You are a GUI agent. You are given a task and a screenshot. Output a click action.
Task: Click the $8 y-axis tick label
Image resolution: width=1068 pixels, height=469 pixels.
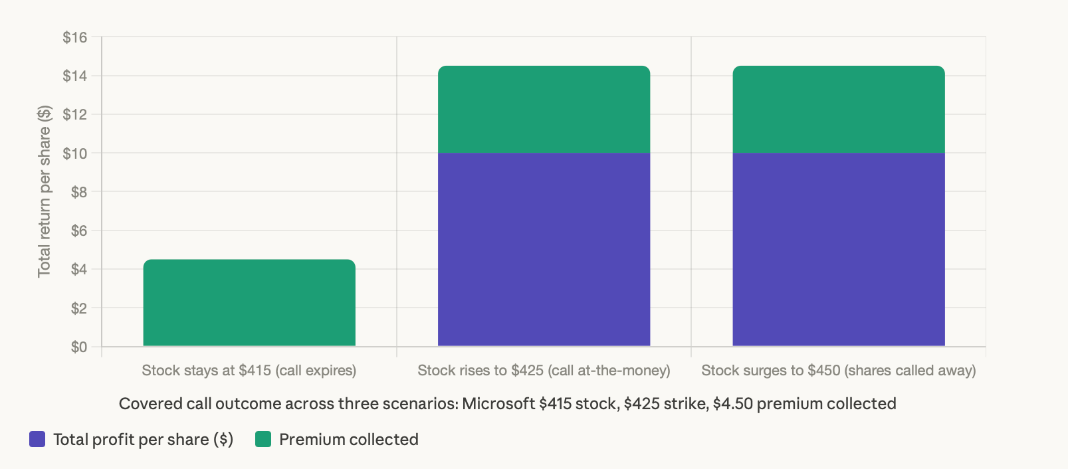[x=79, y=192]
